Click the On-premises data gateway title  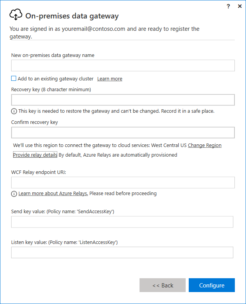pyautogui.click(x=72, y=16)
